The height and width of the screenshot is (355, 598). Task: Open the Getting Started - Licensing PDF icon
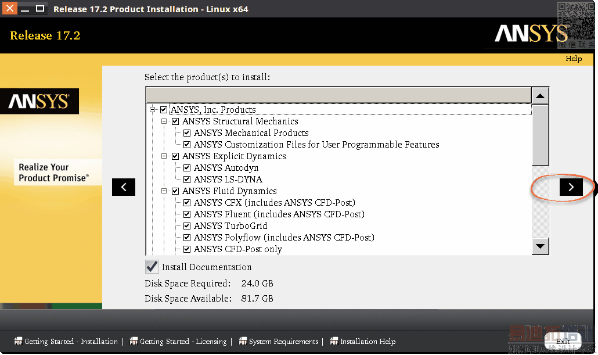coord(134,342)
